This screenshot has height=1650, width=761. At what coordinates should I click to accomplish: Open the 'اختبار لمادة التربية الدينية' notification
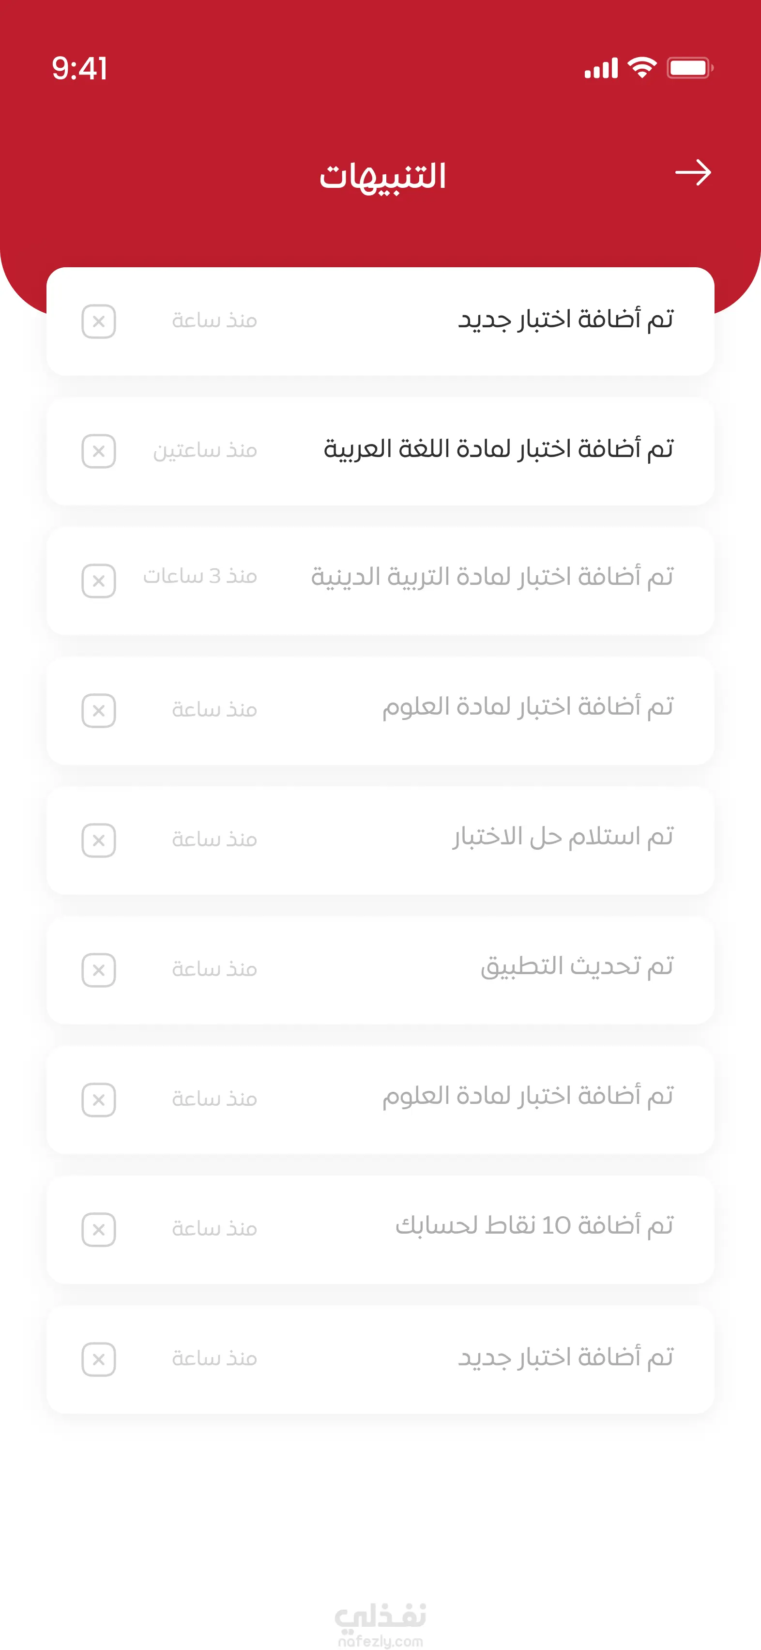[x=492, y=578]
